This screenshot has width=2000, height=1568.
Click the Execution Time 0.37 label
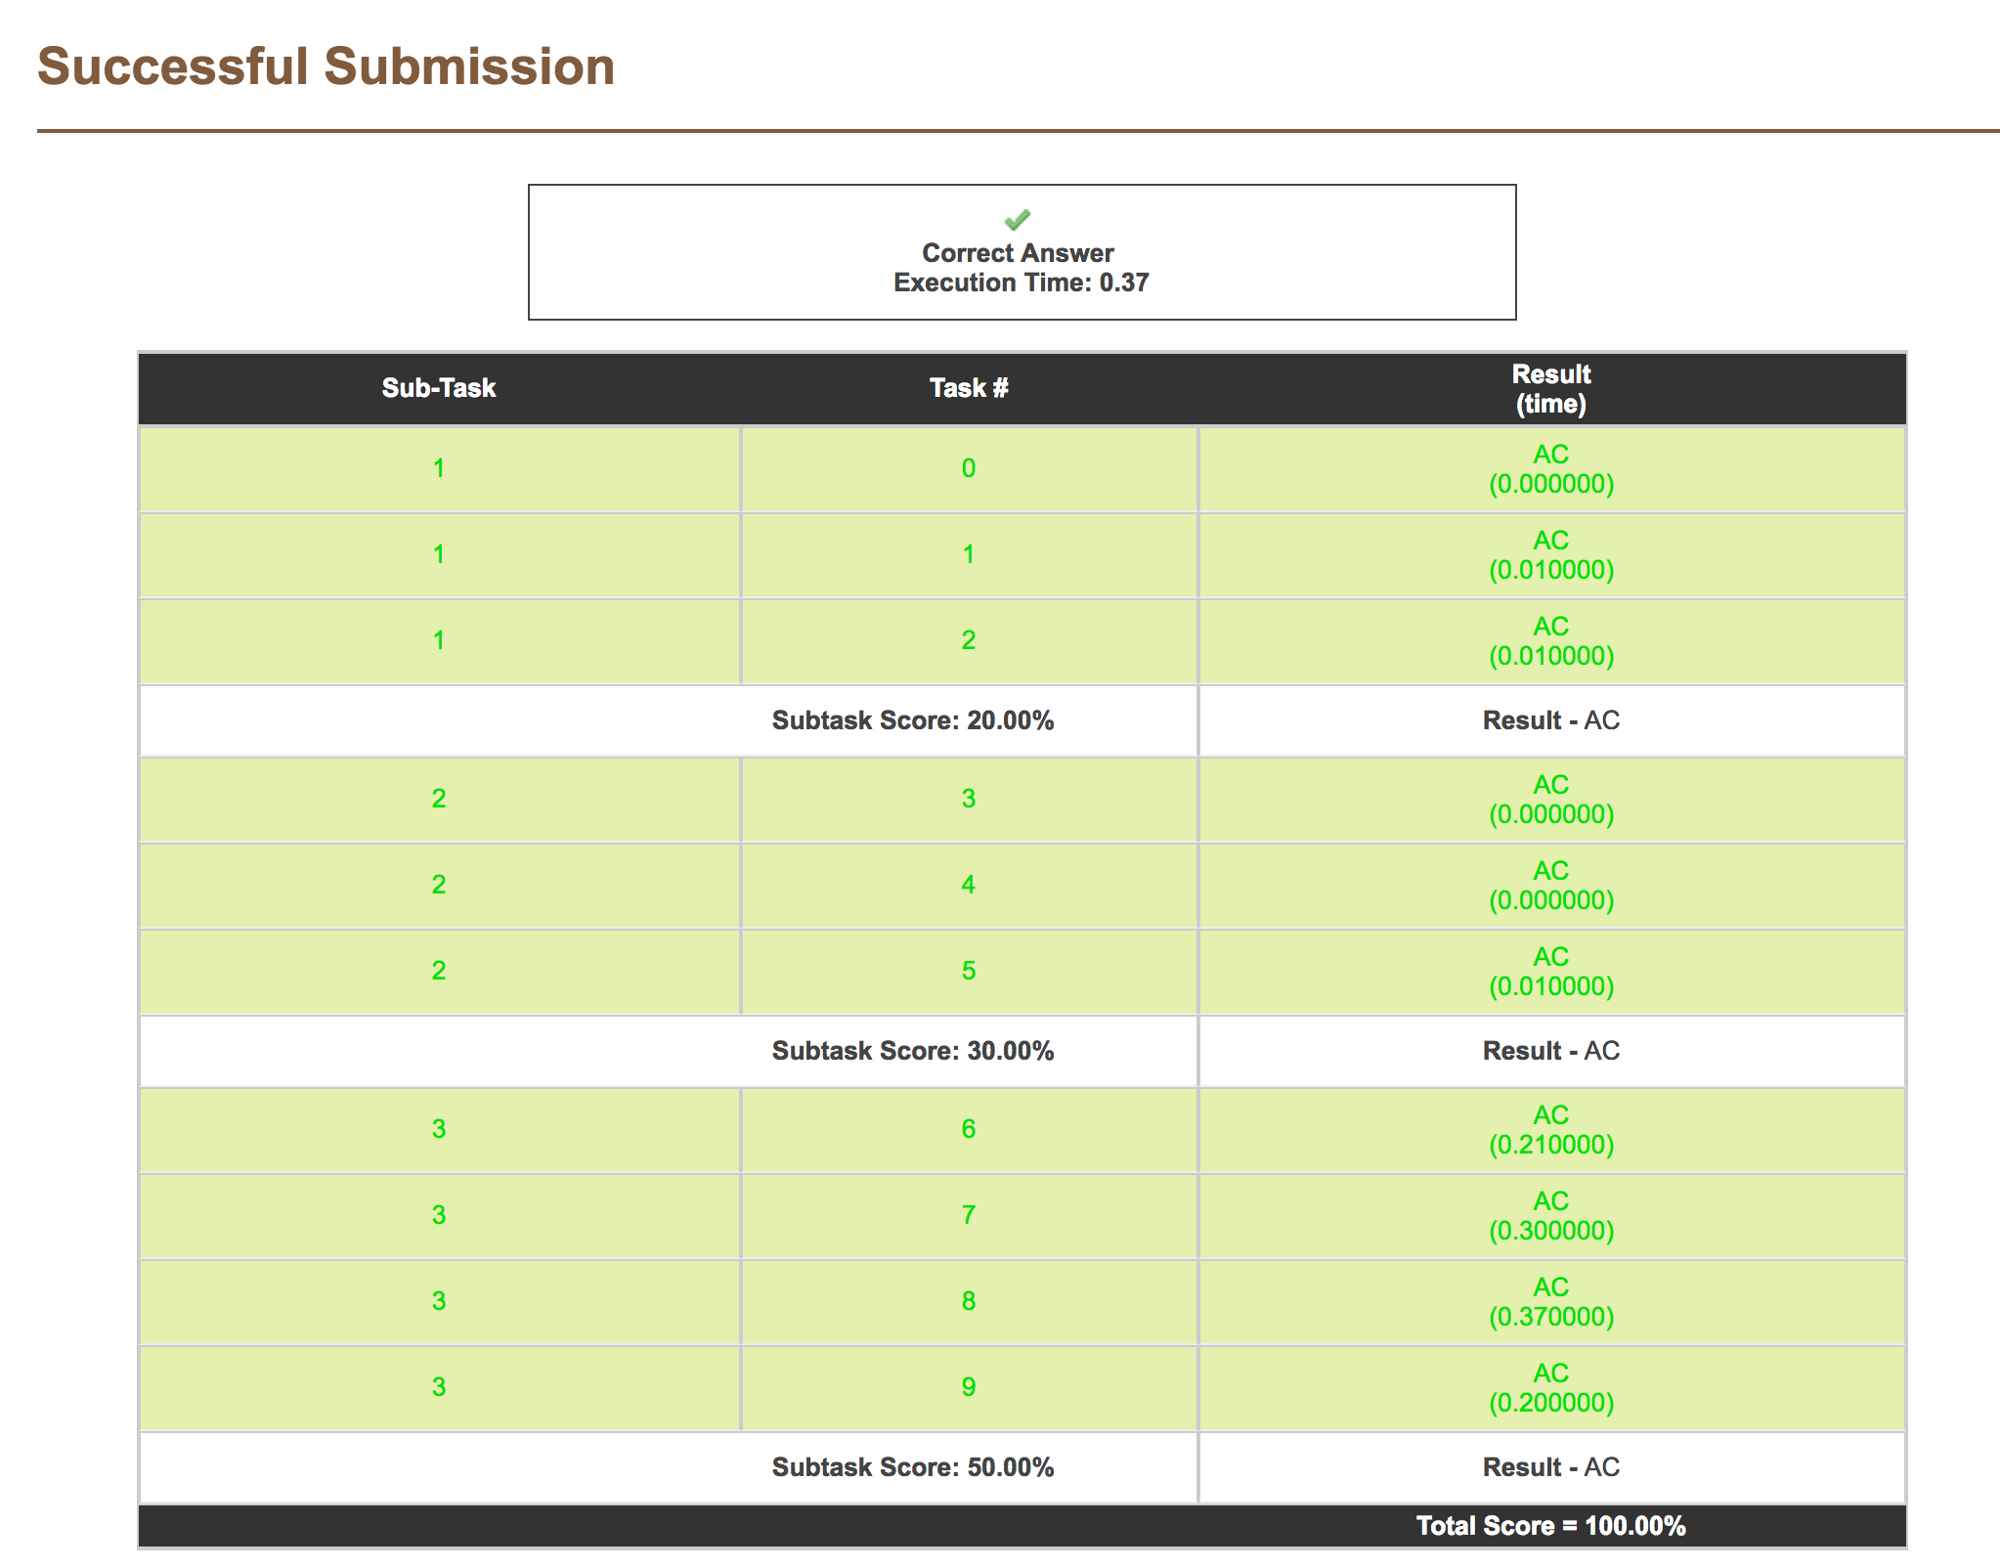[1021, 283]
